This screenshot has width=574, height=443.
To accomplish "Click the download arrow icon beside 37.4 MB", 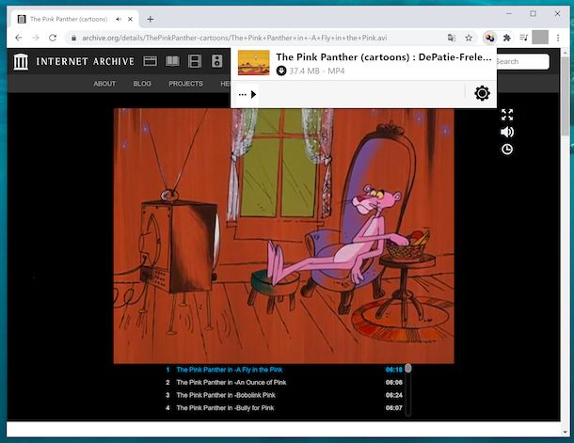I will tap(281, 71).
